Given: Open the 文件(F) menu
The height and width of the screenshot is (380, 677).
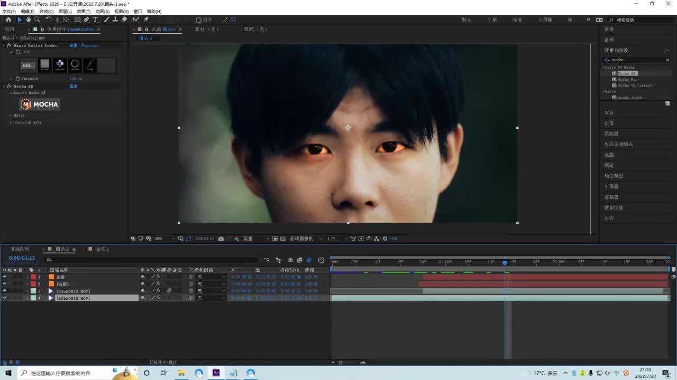Looking at the screenshot, I should point(9,11).
